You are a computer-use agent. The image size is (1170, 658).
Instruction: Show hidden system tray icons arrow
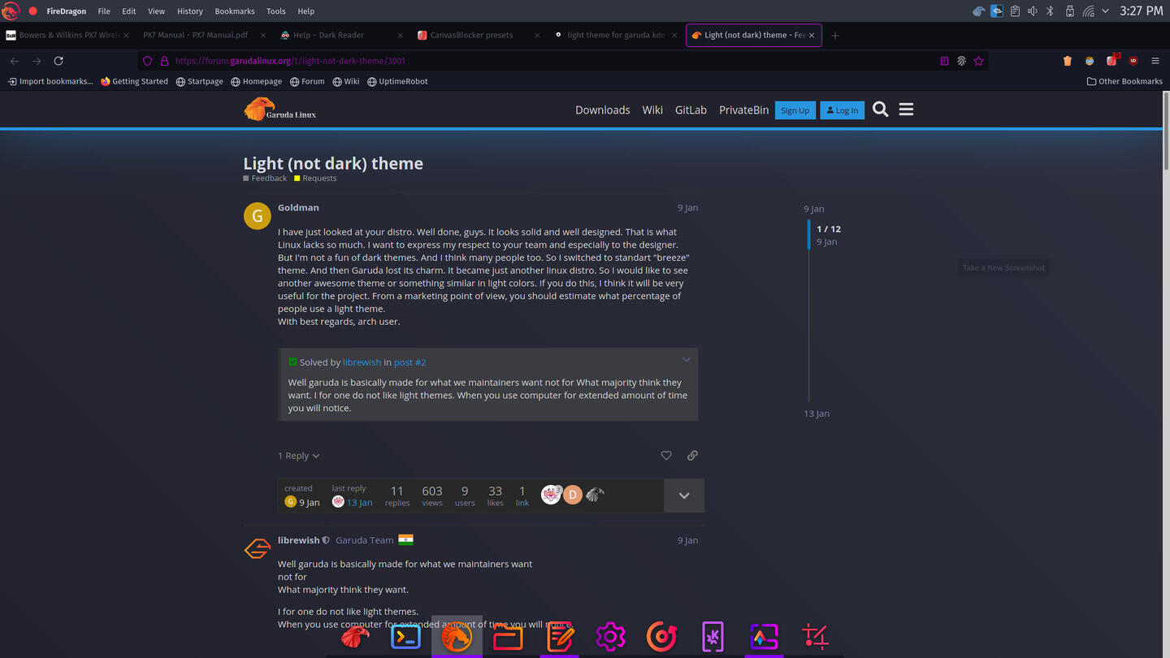pyautogui.click(x=1105, y=11)
